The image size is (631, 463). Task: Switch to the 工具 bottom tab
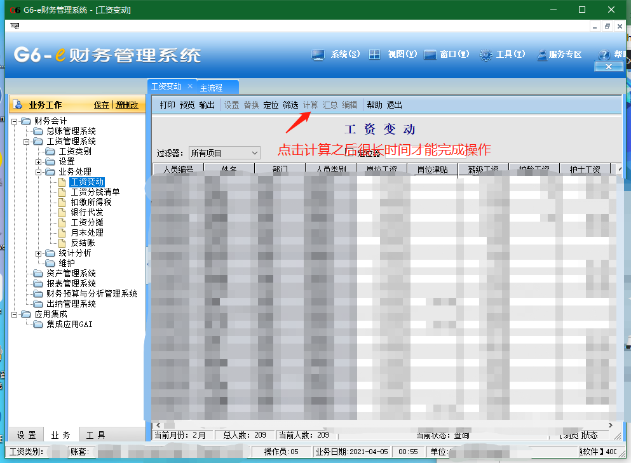click(96, 435)
